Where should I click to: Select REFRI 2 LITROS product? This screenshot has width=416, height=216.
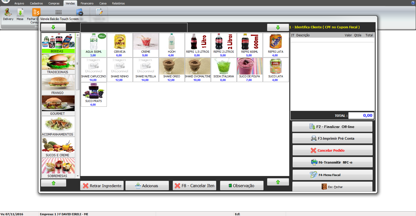click(224, 45)
